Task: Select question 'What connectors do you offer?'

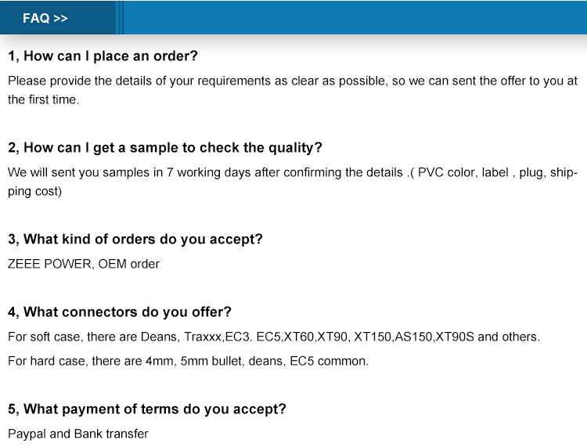Action: click(x=120, y=312)
